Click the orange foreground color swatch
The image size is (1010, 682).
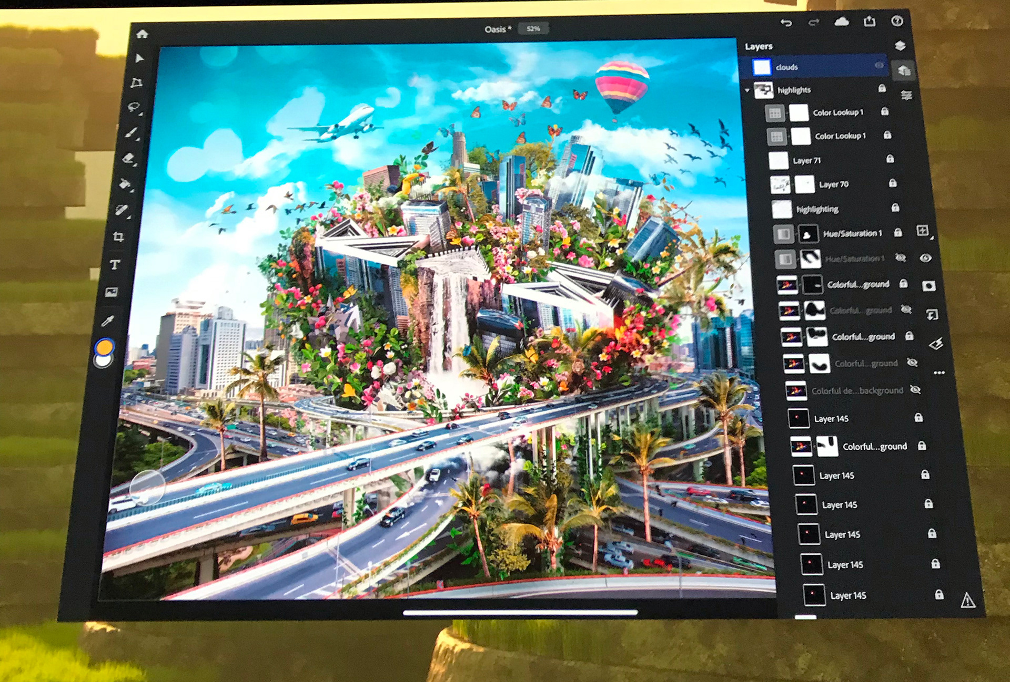tap(105, 347)
